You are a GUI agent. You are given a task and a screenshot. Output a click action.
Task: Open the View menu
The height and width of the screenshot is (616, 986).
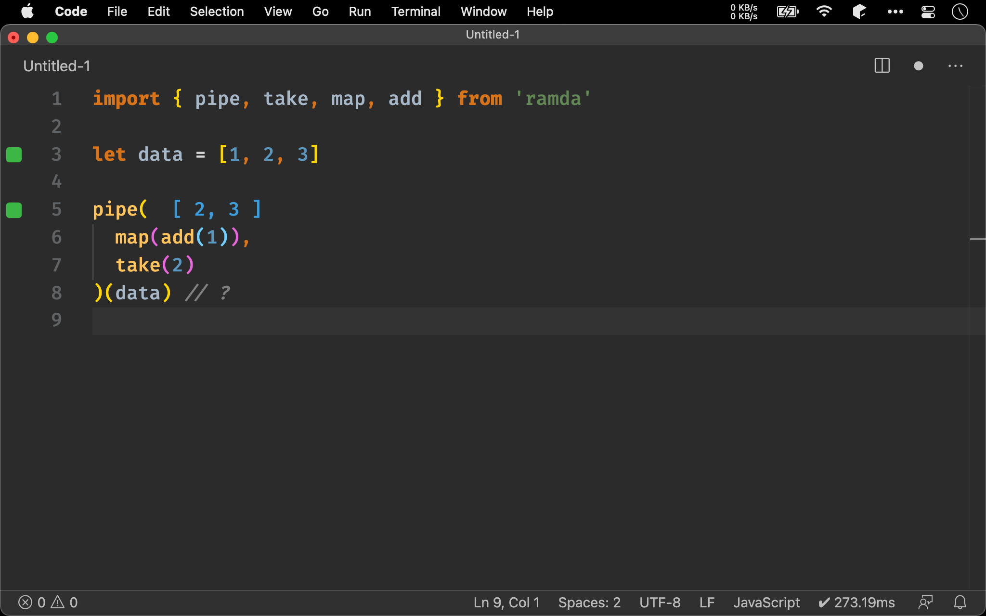pos(278,12)
